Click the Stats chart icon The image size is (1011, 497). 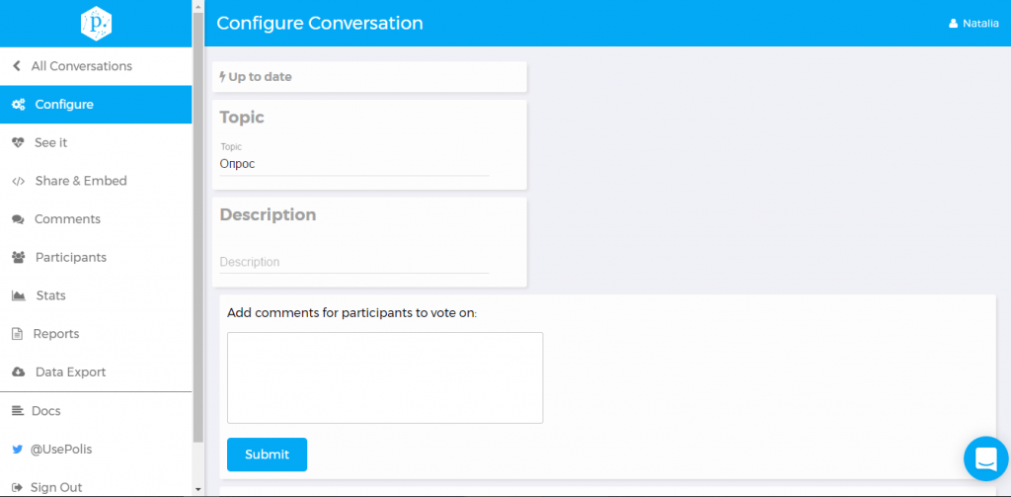[x=18, y=296]
